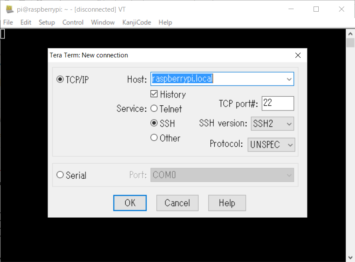This screenshot has height=262, width=355.
Task: Open the KanjiCode menu
Action: tap(137, 22)
